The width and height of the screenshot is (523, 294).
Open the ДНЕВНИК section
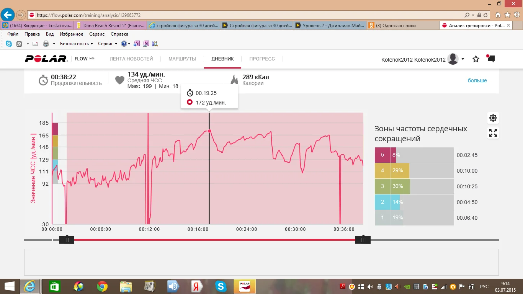[x=222, y=59]
